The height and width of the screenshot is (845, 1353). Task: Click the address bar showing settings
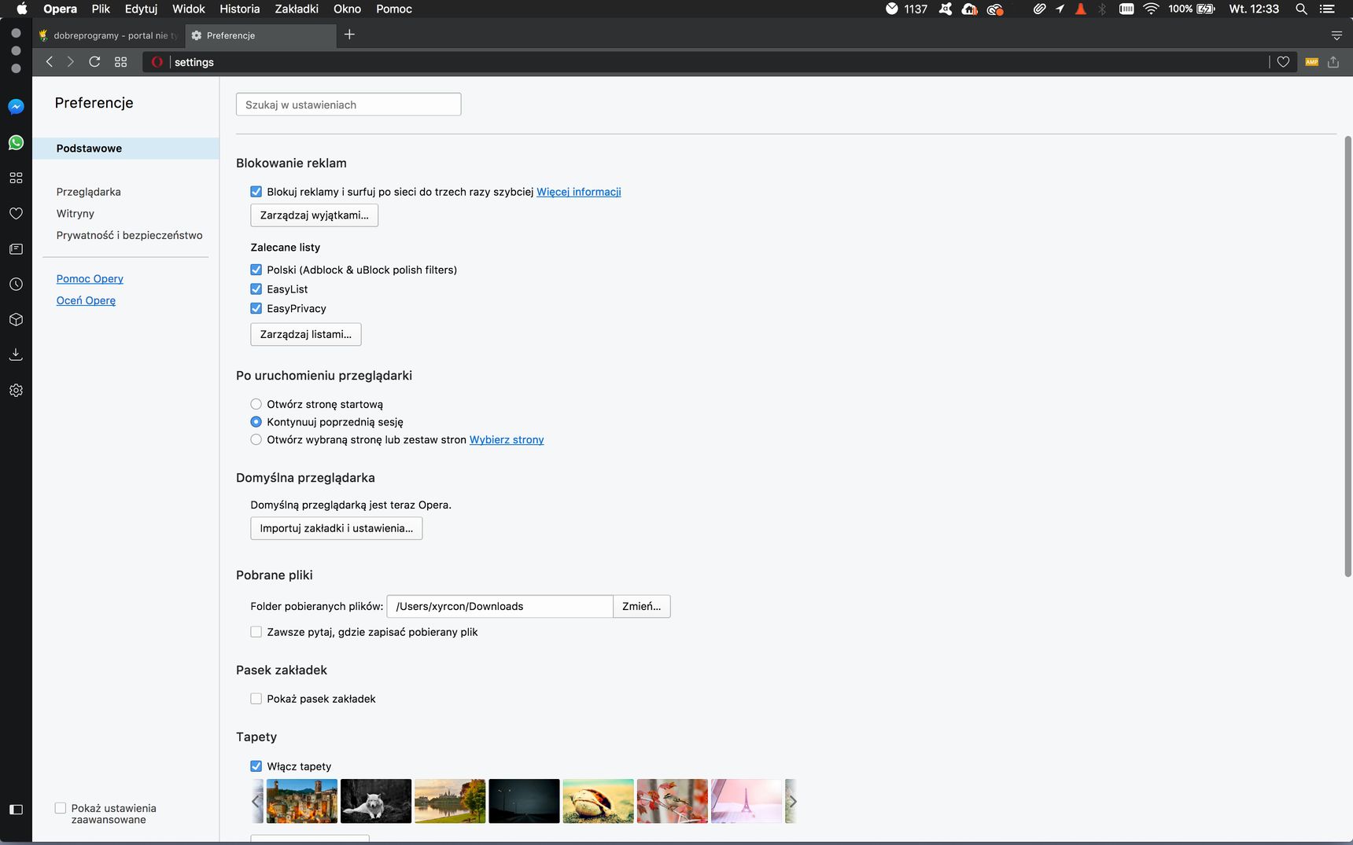pos(708,62)
